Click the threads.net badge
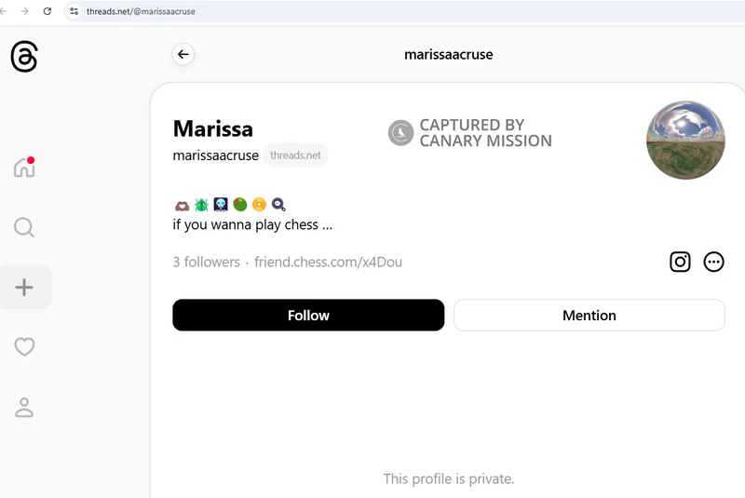Screen dimensions: 745x498 pyautogui.click(x=295, y=155)
